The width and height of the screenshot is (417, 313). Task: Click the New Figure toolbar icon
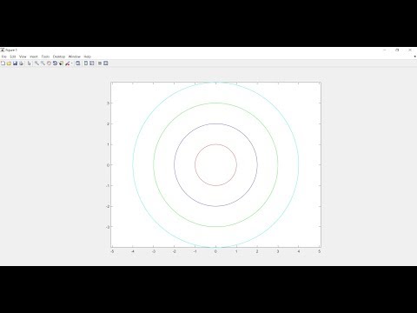click(3, 63)
